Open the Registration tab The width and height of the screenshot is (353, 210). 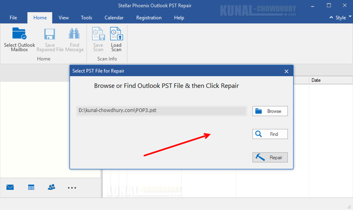click(149, 18)
